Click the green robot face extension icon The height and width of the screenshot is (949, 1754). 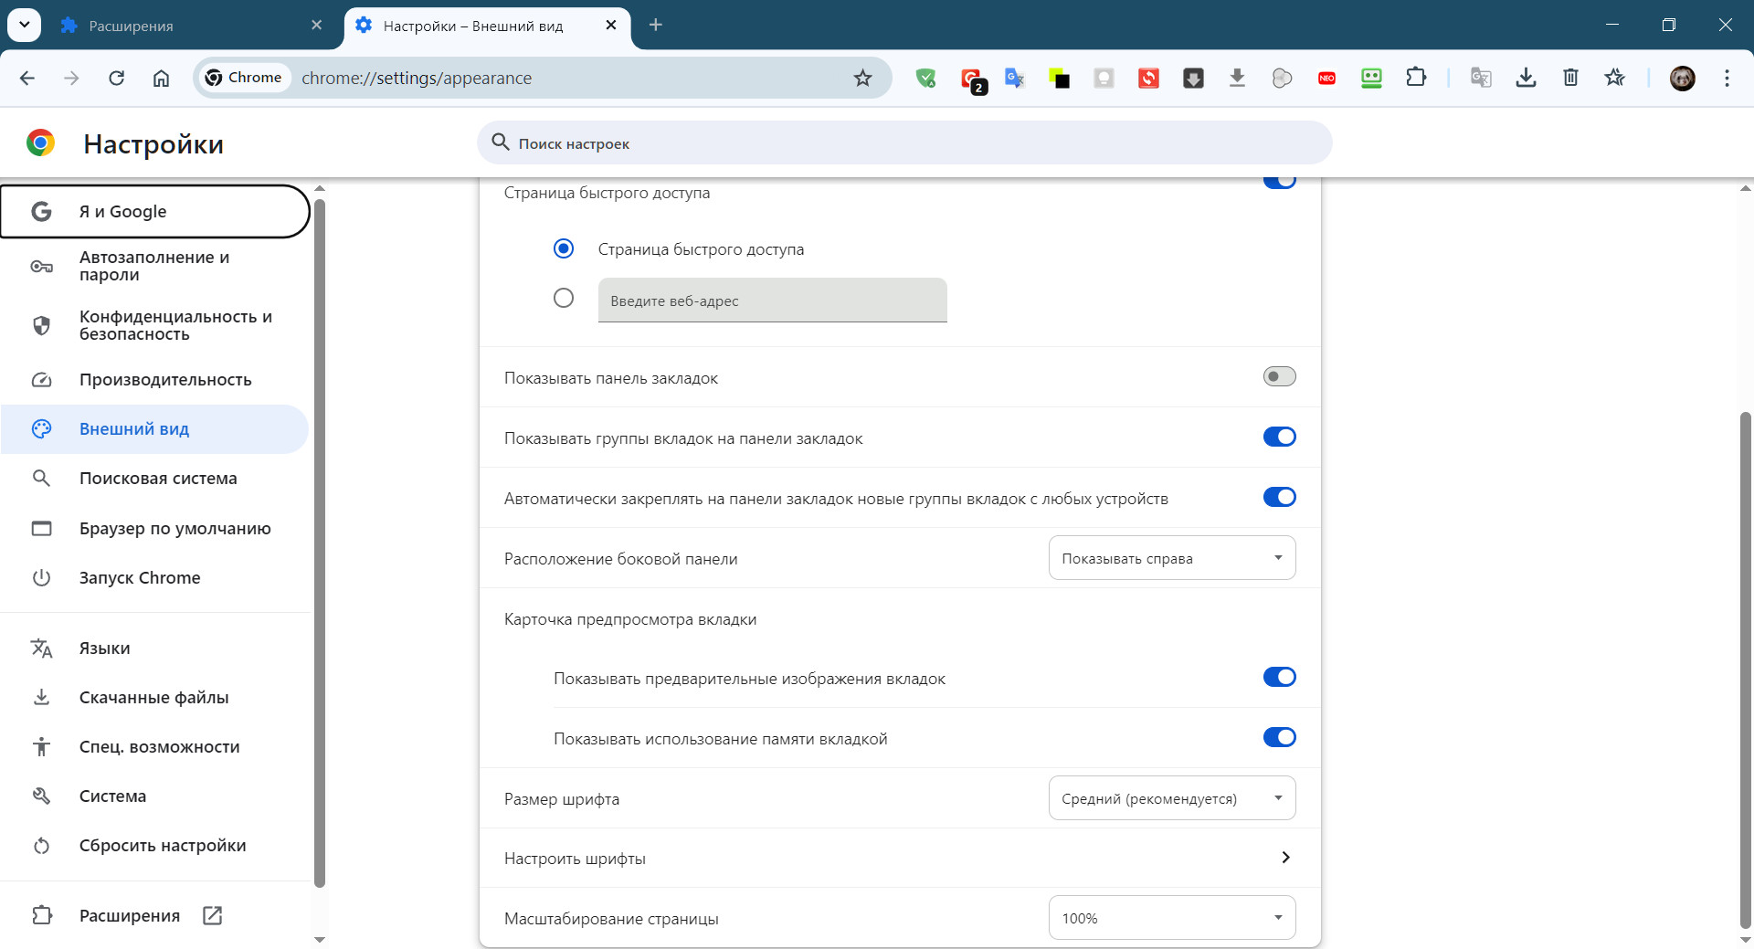pos(1372,79)
